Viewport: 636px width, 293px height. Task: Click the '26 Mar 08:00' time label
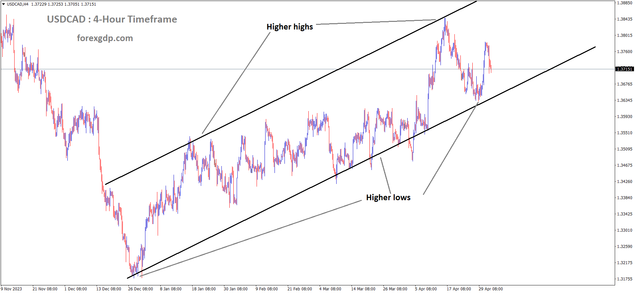[x=395, y=289]
